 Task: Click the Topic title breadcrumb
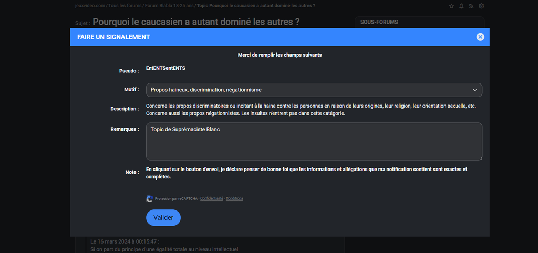click(x=255, y=6)
